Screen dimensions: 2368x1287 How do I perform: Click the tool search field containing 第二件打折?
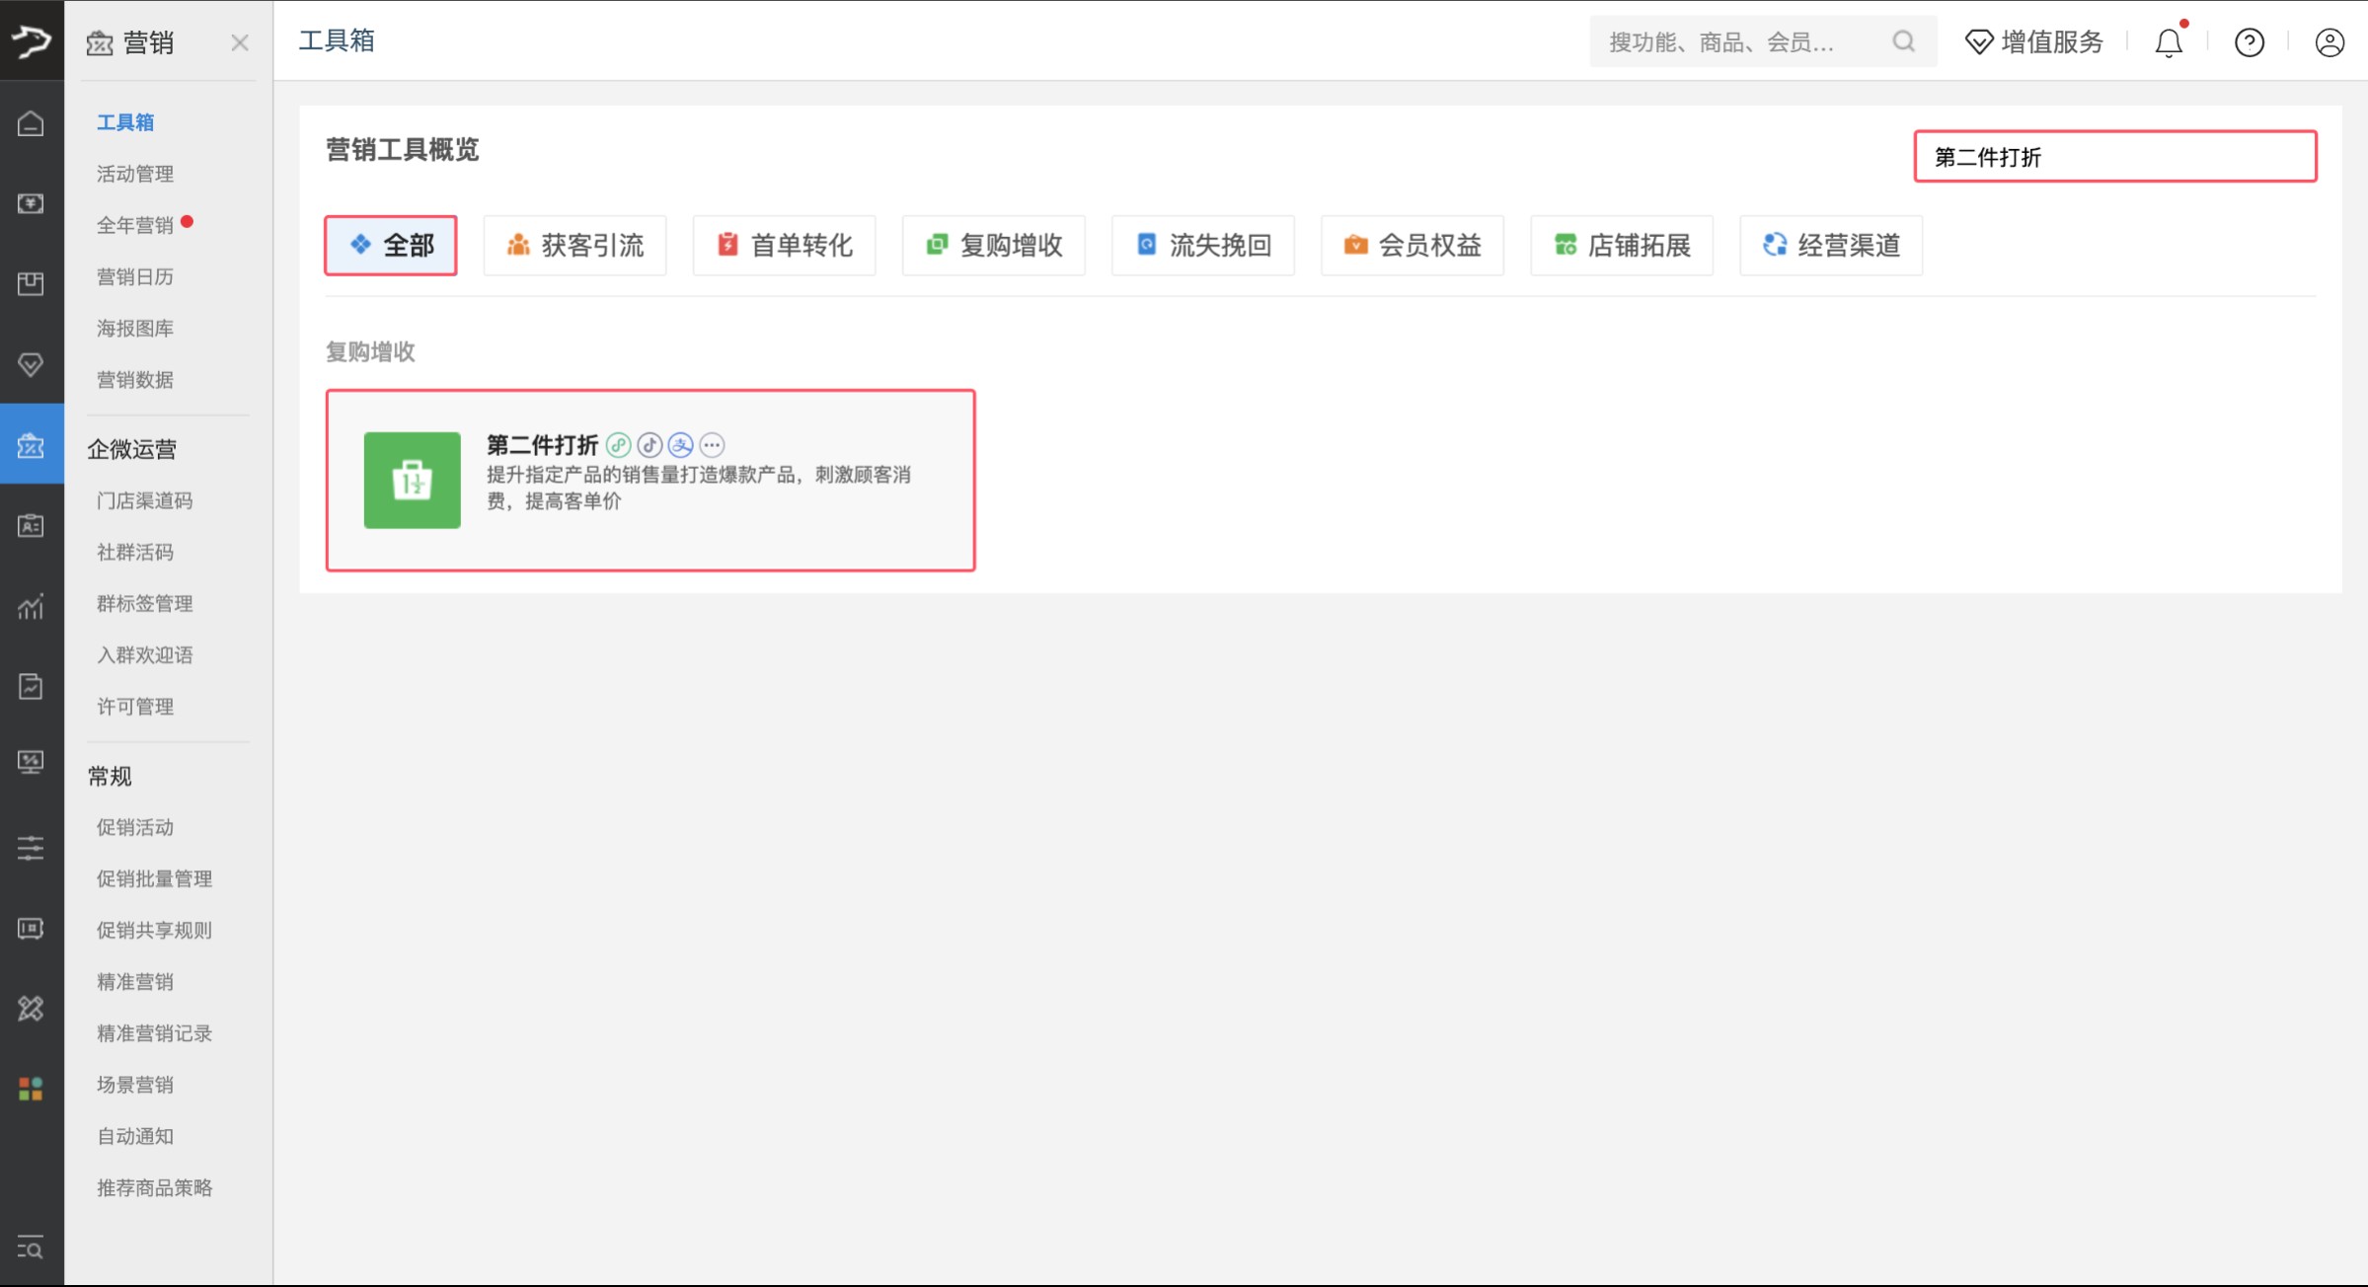2115,156
